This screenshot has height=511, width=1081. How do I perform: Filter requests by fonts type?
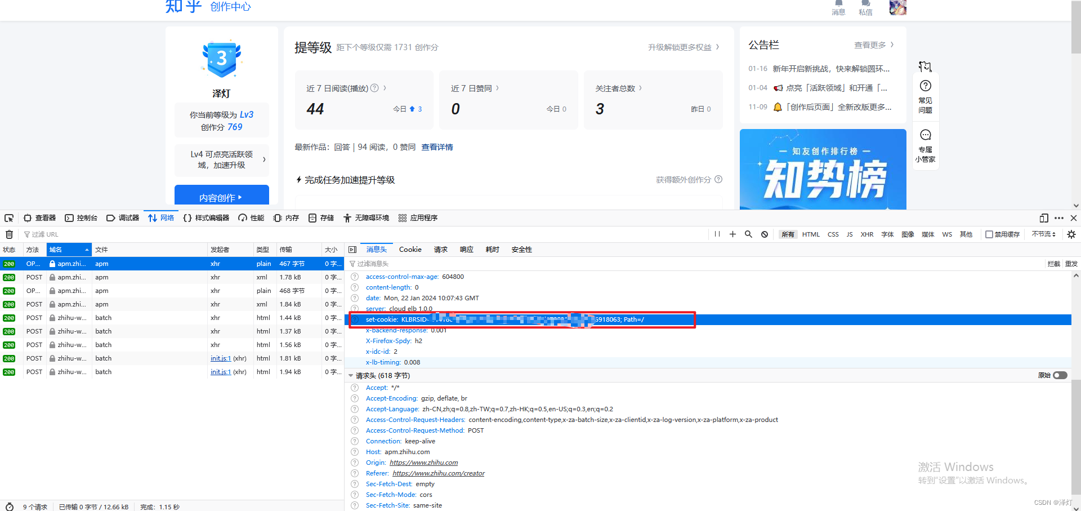click(x=888, y=234)
